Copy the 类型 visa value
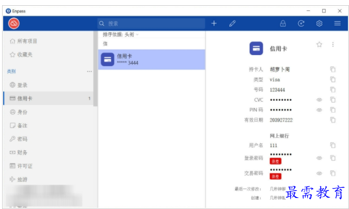The image size is (349, 209). (333, 80)
